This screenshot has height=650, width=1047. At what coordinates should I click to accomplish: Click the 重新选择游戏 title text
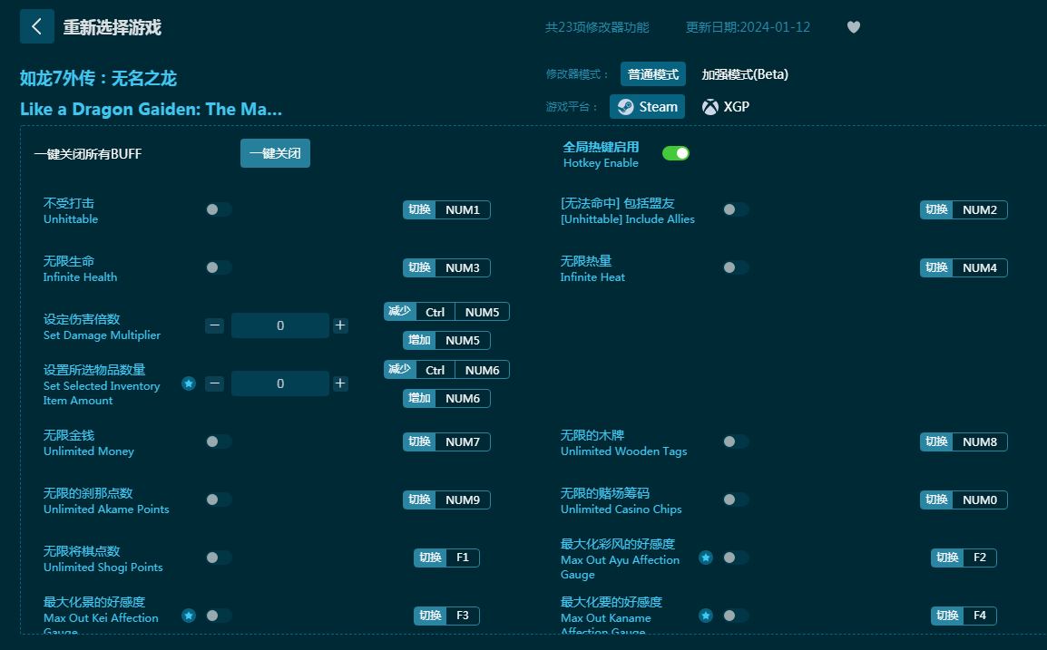coord(113,27)
